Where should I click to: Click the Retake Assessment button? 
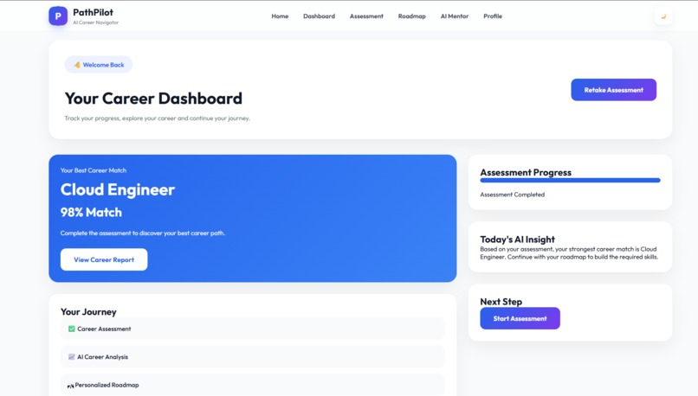point(613,90)
